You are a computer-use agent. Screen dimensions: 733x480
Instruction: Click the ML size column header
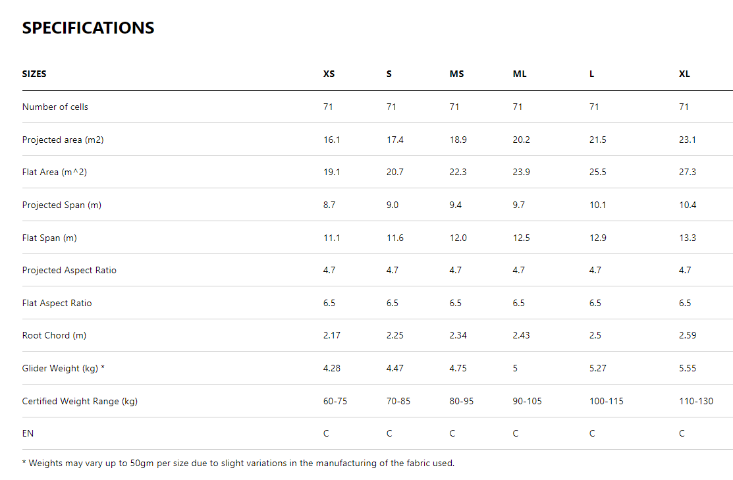pos(520,74)
